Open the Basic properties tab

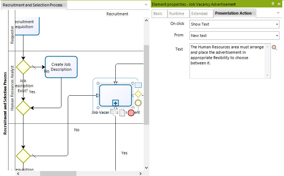159,14
